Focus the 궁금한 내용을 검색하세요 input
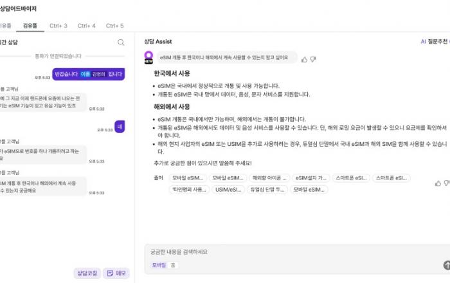450x283 pixels. 296,252
